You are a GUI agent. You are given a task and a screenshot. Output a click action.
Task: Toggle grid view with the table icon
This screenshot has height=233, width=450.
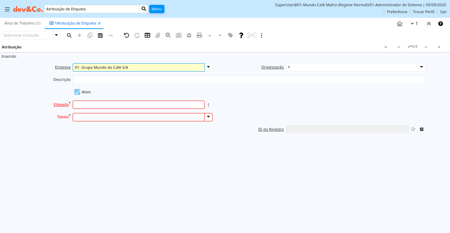[x=147, y=35]
